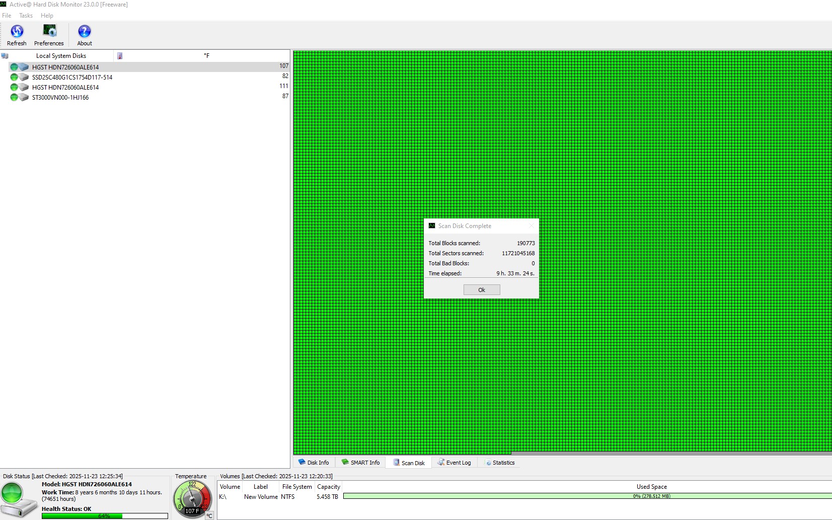Image resolution: width=832 pixels, height=520 pixels.
Task: Open the Help menu
Action: point(47,16)
